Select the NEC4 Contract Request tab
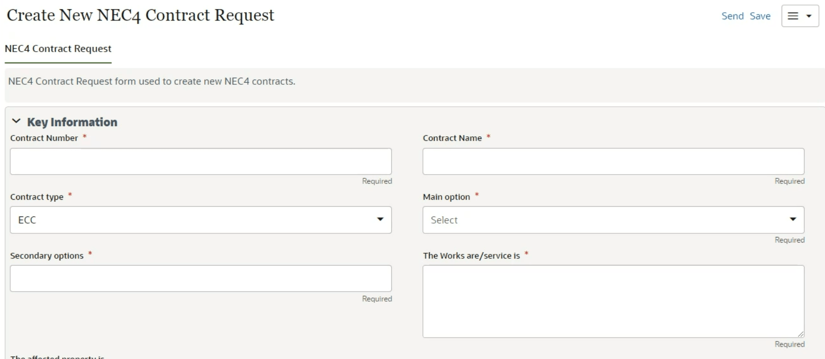825x359 pixels. pos(58,49)
